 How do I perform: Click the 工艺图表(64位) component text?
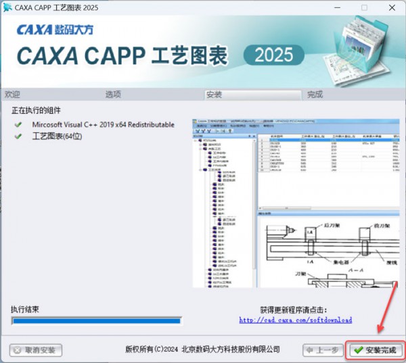(x=57, y=136)
